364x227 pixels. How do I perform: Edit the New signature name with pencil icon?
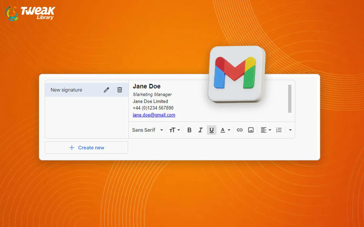[x=106, y=90]
